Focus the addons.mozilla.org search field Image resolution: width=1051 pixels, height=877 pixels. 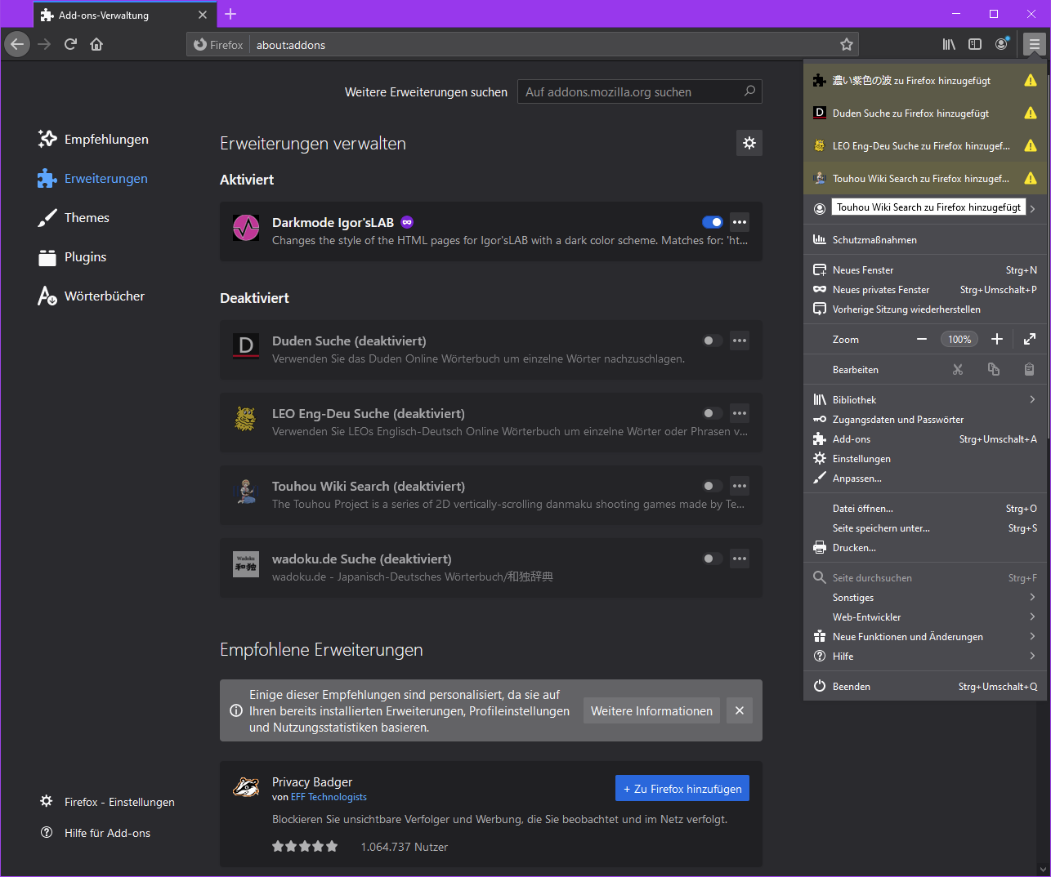pyautogui.click(x=639, y=91)
